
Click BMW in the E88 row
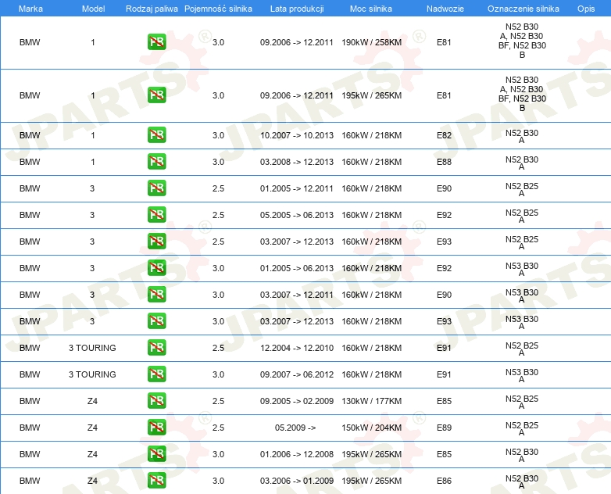pos(30,162)
